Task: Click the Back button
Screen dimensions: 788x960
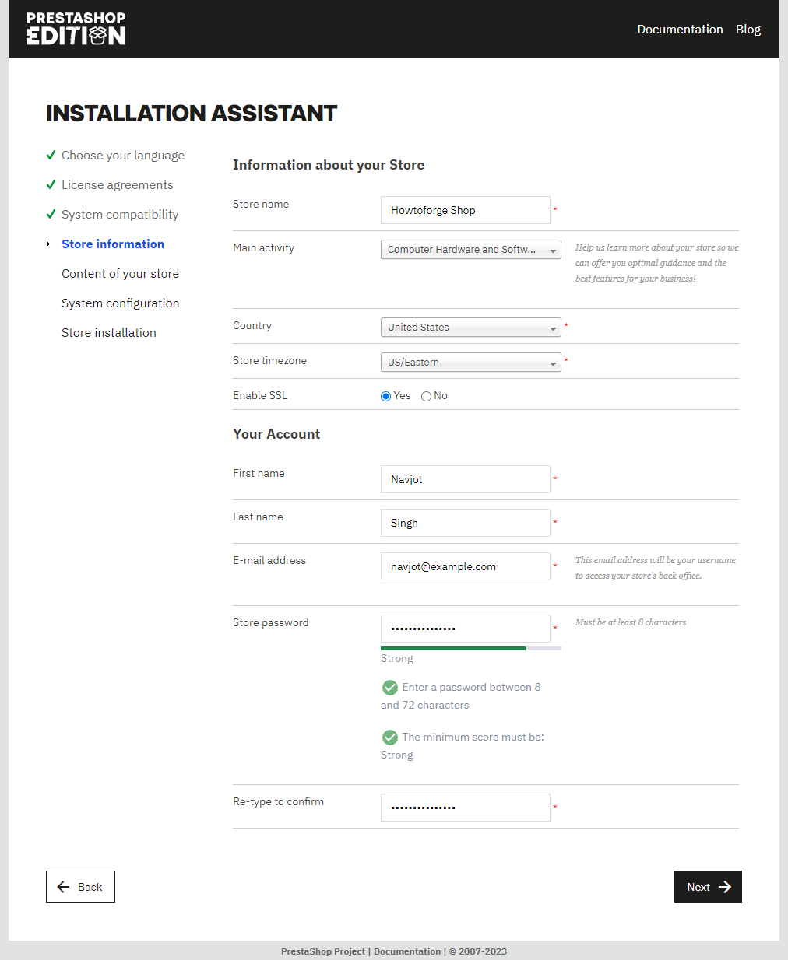Action: point(80,887)
